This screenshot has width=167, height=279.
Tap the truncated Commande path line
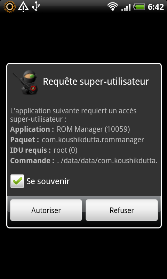[84, 161]
